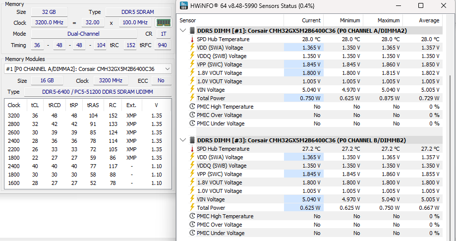Viewport: 456px width, 241px height.
Task: Click DIMM #3 VPP average value 1.855 V
Action: 429,174
